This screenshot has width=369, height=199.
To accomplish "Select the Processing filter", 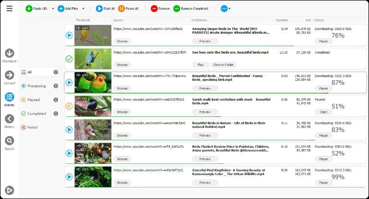I will 36,86.
